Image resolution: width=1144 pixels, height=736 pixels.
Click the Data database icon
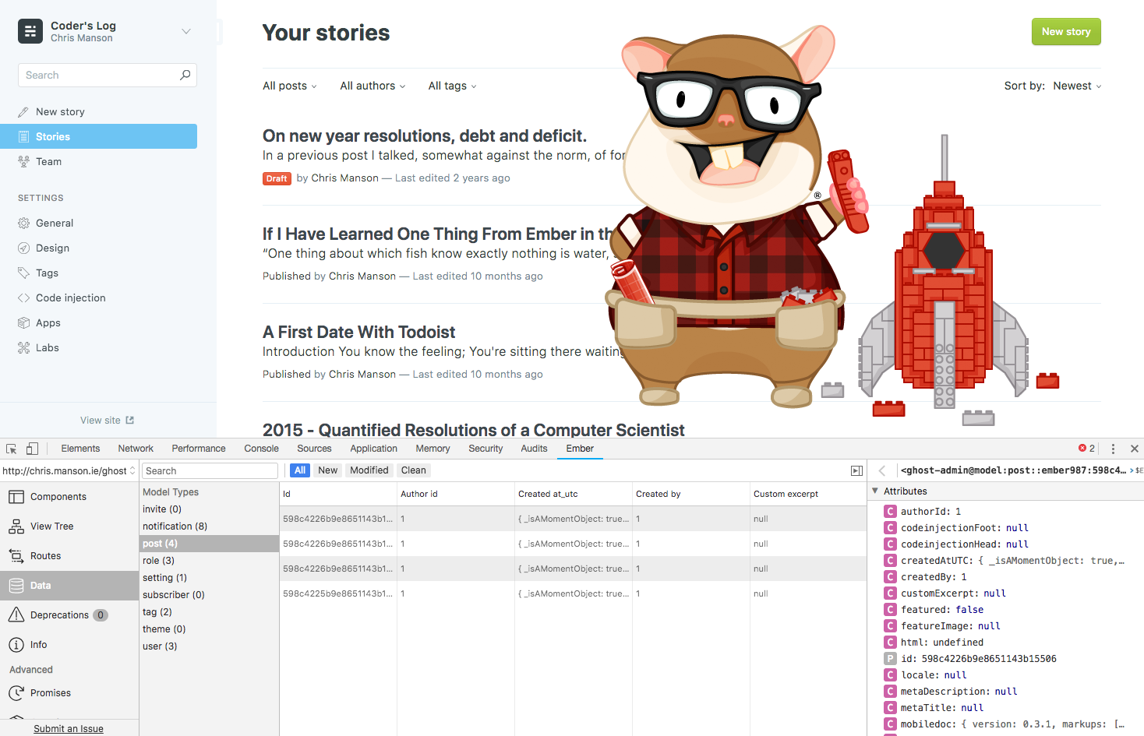pyautogui.click(x=16, y=586)
